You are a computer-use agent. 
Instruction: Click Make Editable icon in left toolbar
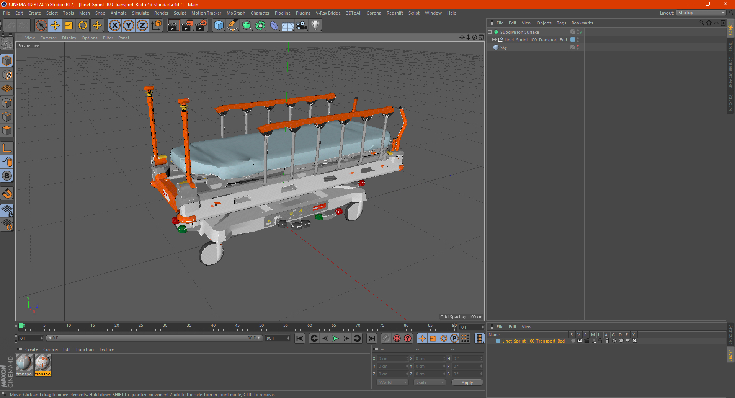pyautogui.click(x=7, y=44)
